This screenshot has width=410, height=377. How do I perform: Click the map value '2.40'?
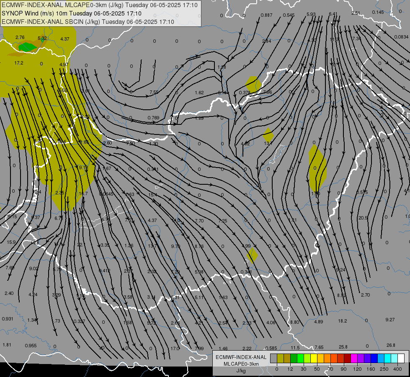point(9,293)
